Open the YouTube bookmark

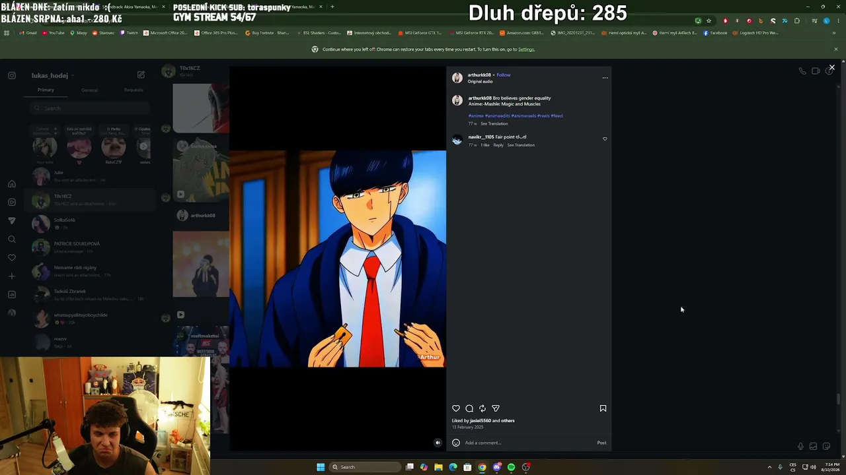coord(54,33)
